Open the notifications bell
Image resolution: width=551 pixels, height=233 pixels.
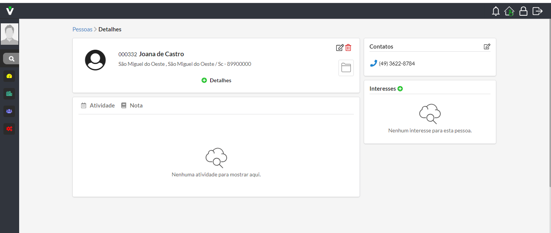pos(496,11)
